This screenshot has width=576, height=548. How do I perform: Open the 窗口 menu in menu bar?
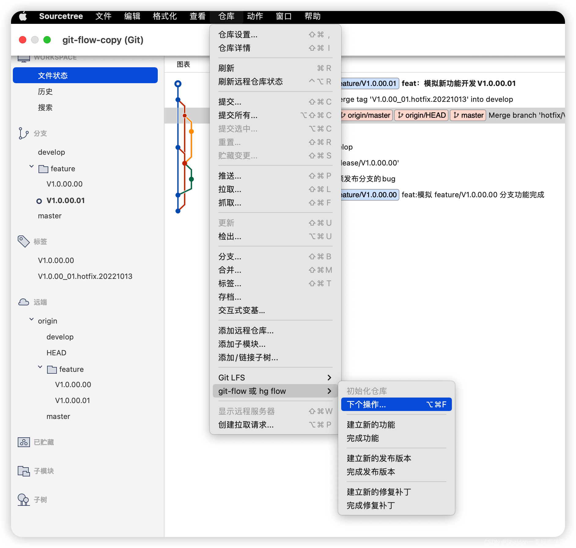click(x=284, y=16)
